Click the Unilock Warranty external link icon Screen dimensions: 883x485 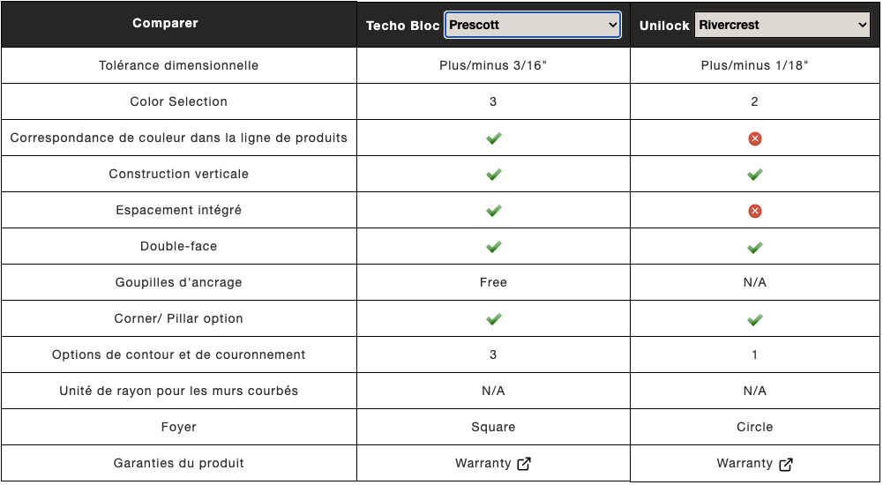(786, 464)
